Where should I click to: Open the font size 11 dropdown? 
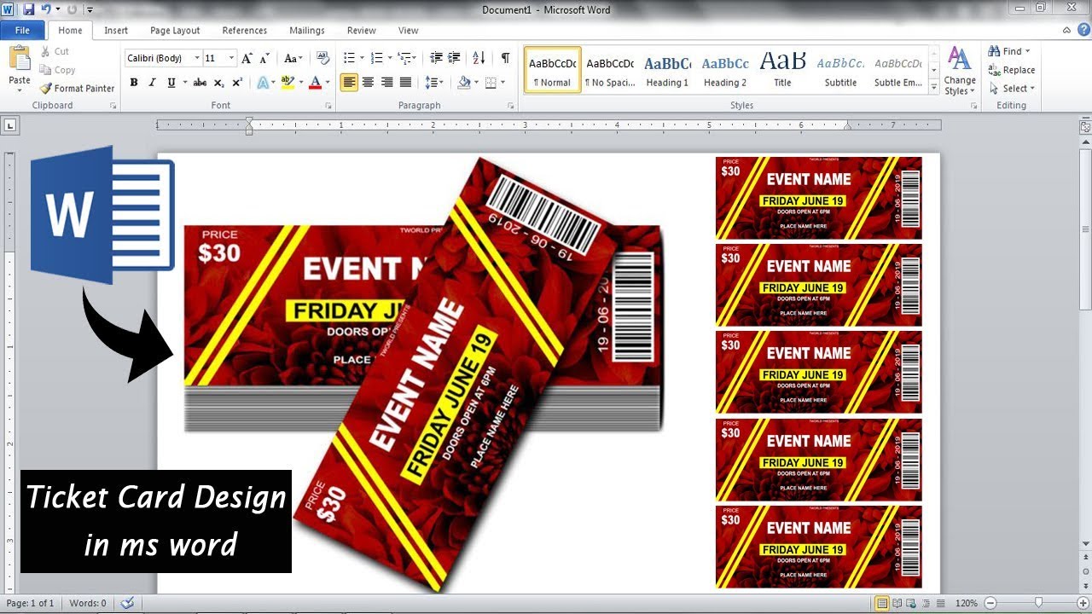pyautogui.click(x=231, y=58)
